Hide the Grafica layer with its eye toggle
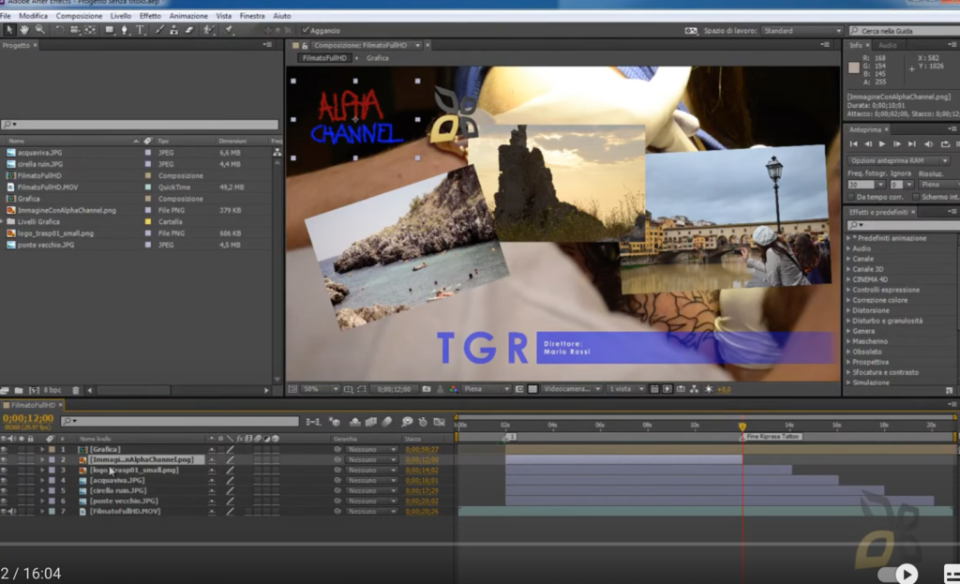 click(x=5, y=449)
